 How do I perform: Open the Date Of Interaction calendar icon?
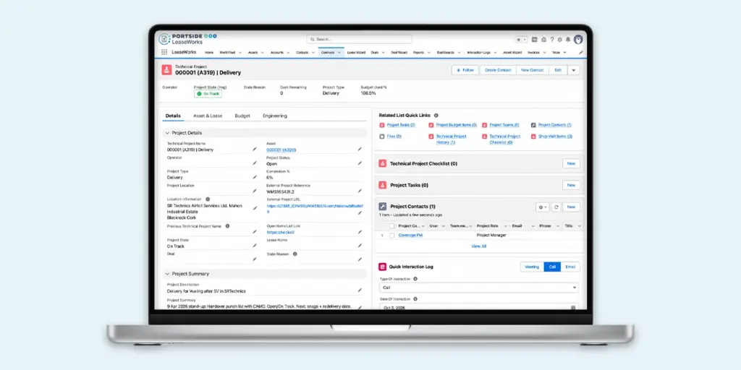click(x=573, y=307)
